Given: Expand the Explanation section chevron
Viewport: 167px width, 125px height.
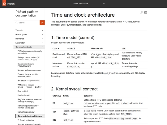Looking at the screenshot, I should tap(43, 43).
